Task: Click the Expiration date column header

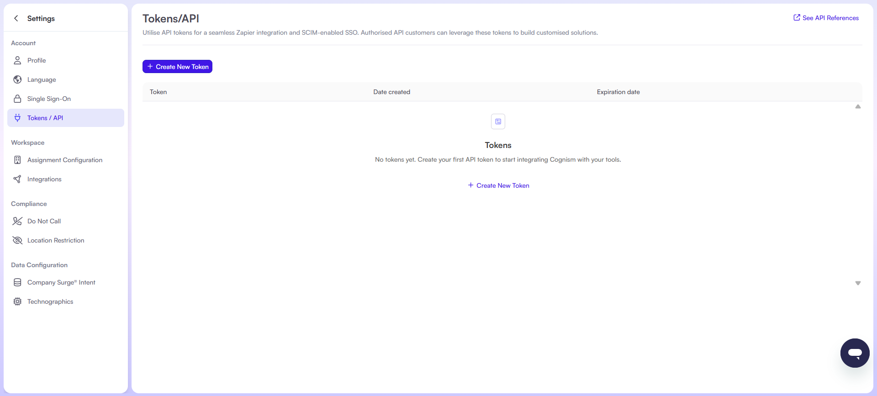Action: pos(618,92)
